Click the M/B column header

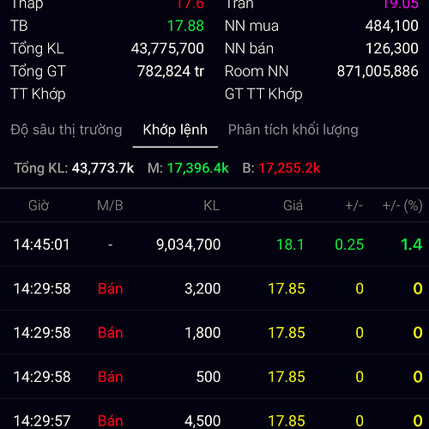click(x=110, y=205)
